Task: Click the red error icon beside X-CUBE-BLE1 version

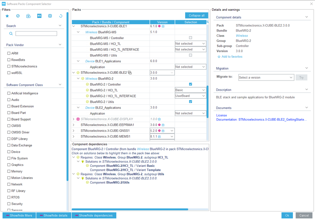Action: click(x=159, y=26)
